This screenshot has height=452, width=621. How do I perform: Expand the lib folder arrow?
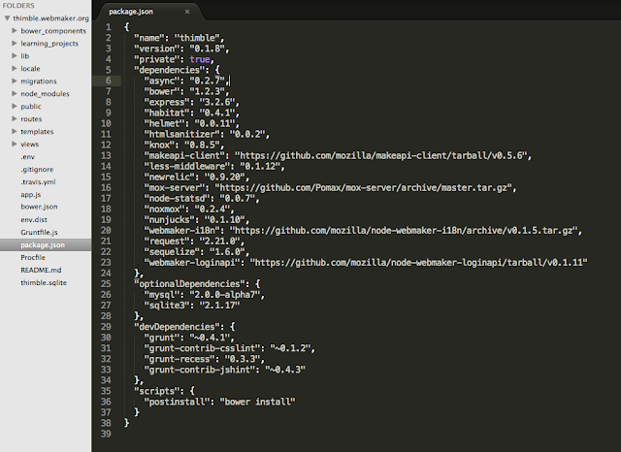(x=15, y=56)
